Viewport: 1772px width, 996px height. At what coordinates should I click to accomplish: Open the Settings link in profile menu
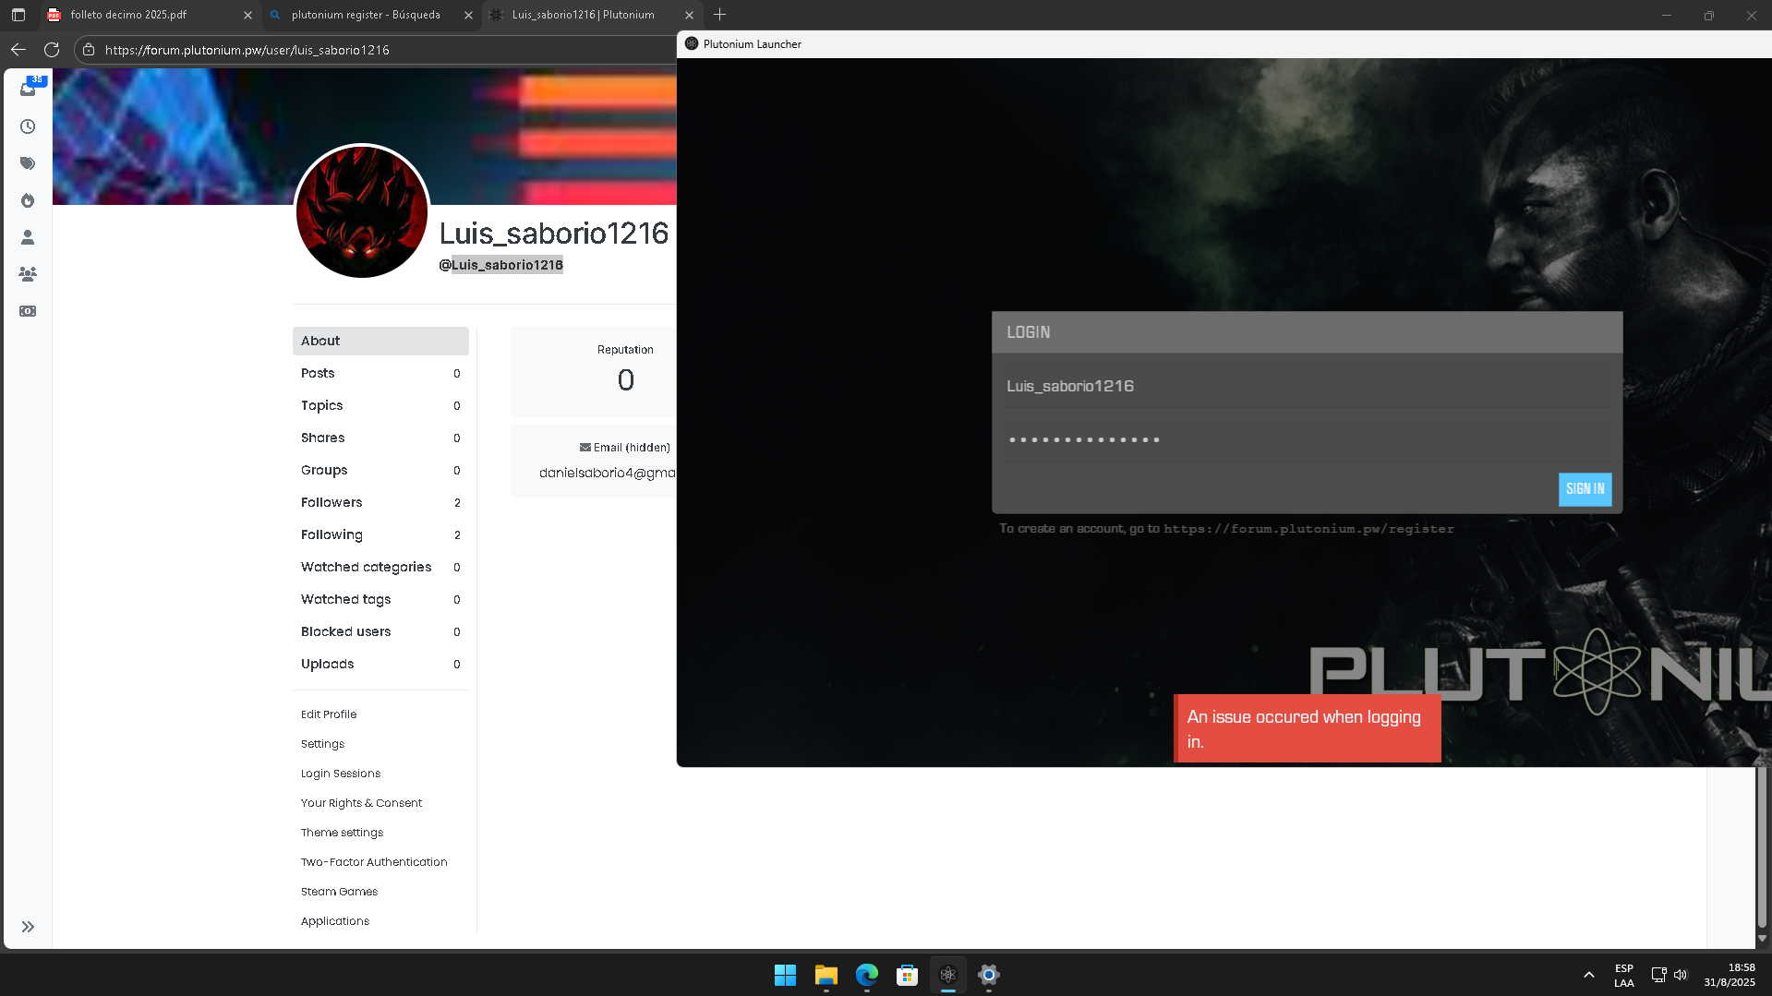(322, 744)
